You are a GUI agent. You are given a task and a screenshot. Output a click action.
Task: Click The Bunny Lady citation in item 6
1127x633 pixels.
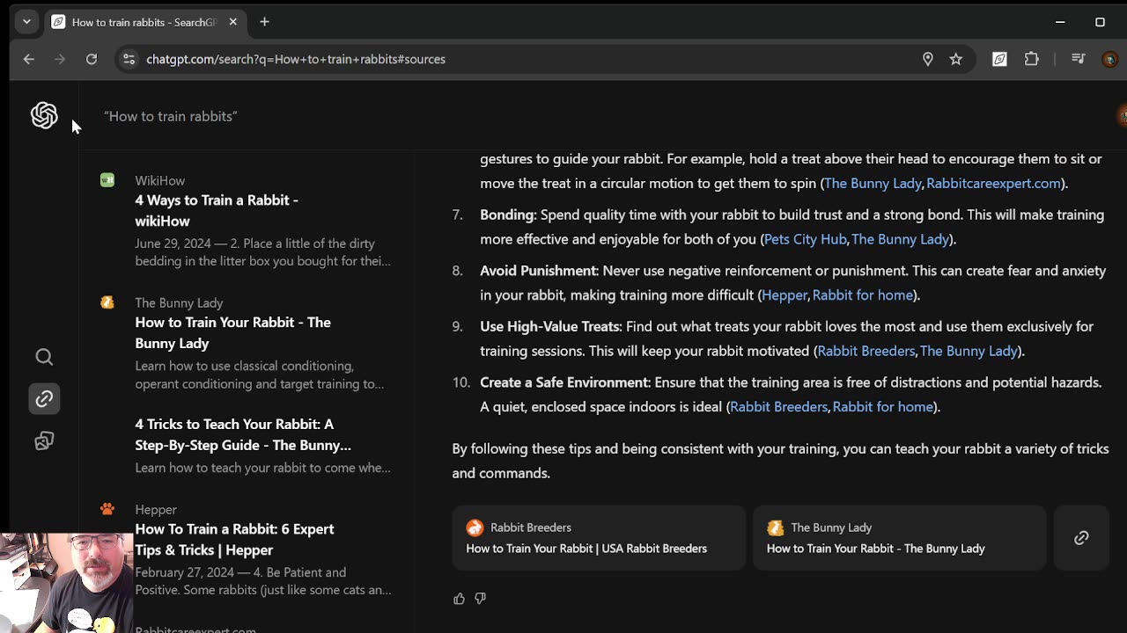(873, 183)
